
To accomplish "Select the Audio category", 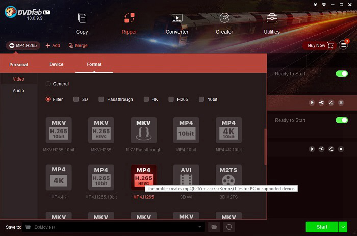I will [18, 91].
